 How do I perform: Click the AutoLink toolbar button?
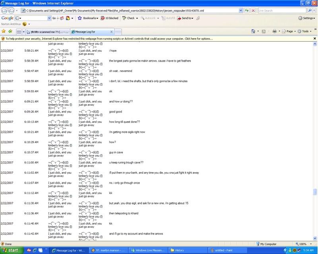click(x=150, y=18)
